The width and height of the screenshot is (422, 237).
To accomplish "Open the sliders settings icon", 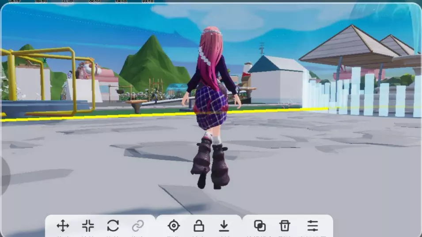I will tap(312, 226).
